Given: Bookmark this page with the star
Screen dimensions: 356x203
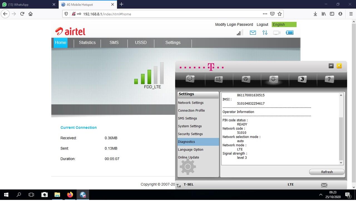Looking at the screenshot, I should click(x=280, y=14).
